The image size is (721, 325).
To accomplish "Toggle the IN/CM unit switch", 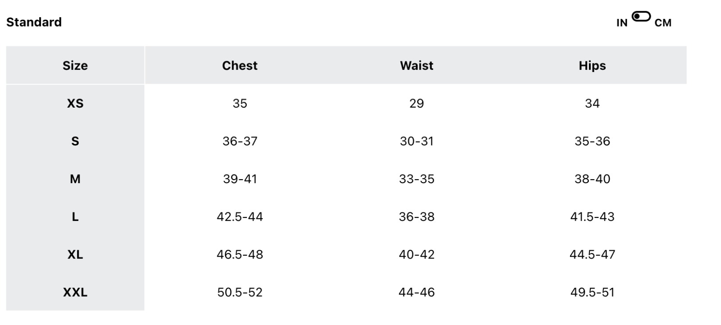I will coord(641,17).
